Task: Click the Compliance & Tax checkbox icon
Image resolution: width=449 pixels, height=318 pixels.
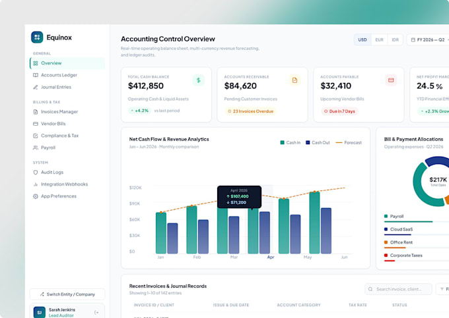Action: pos(36,136)
